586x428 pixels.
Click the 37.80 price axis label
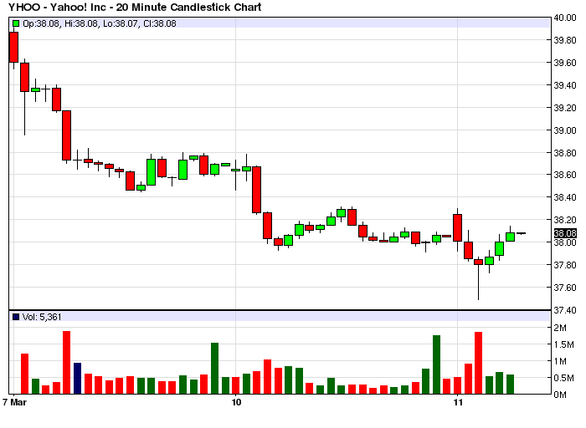pos(565,265)
